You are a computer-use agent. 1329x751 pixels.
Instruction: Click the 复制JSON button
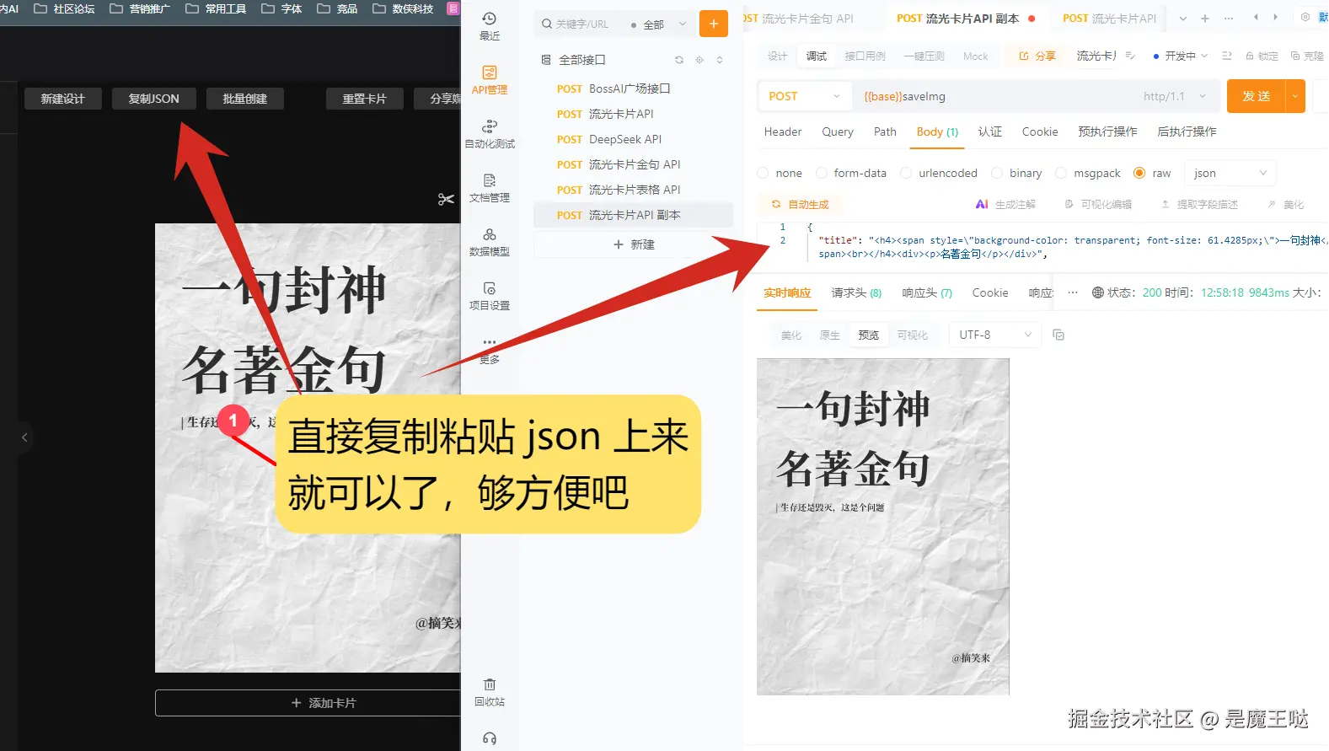pos(153,99)
